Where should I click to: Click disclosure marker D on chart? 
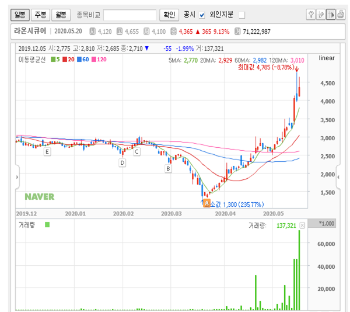[x=123, y=163]
